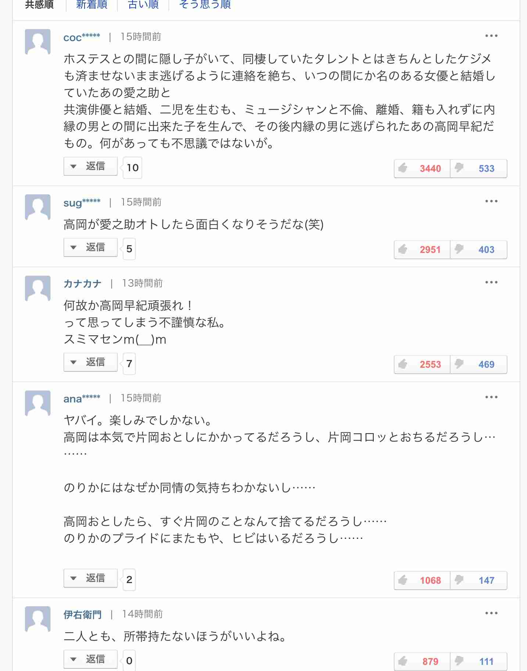Open more options on 伊右衛門 comment

491,613
